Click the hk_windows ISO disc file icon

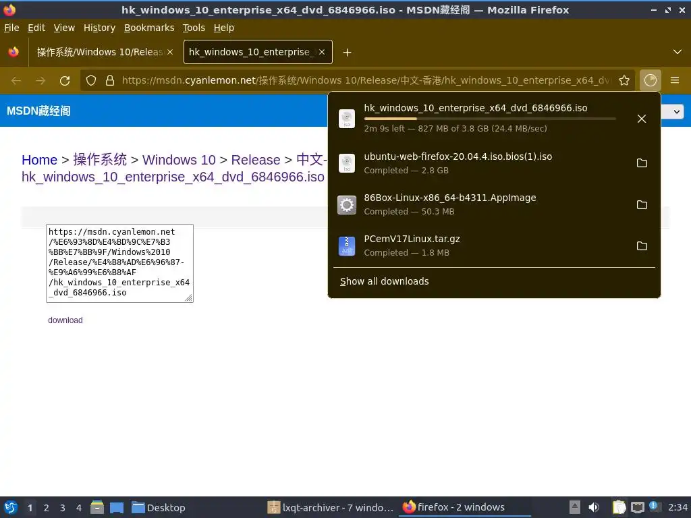[x=347, y=119]
